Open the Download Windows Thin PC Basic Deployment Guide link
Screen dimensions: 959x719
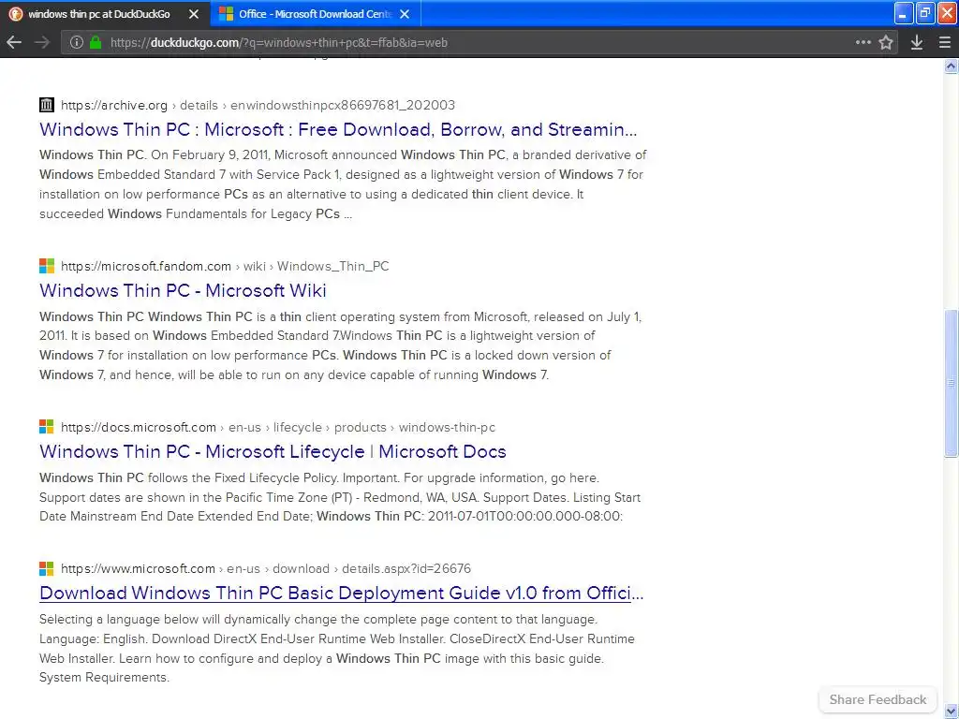coord(341,593)
